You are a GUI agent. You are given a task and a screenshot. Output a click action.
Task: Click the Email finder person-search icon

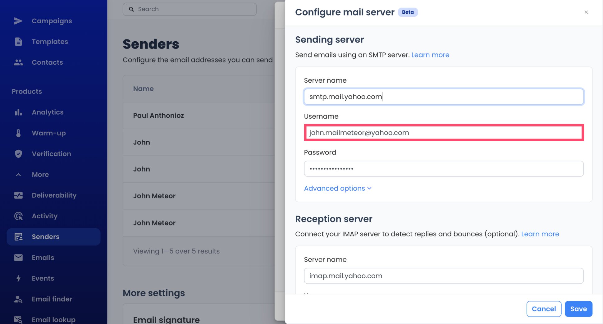pos(18,299)
